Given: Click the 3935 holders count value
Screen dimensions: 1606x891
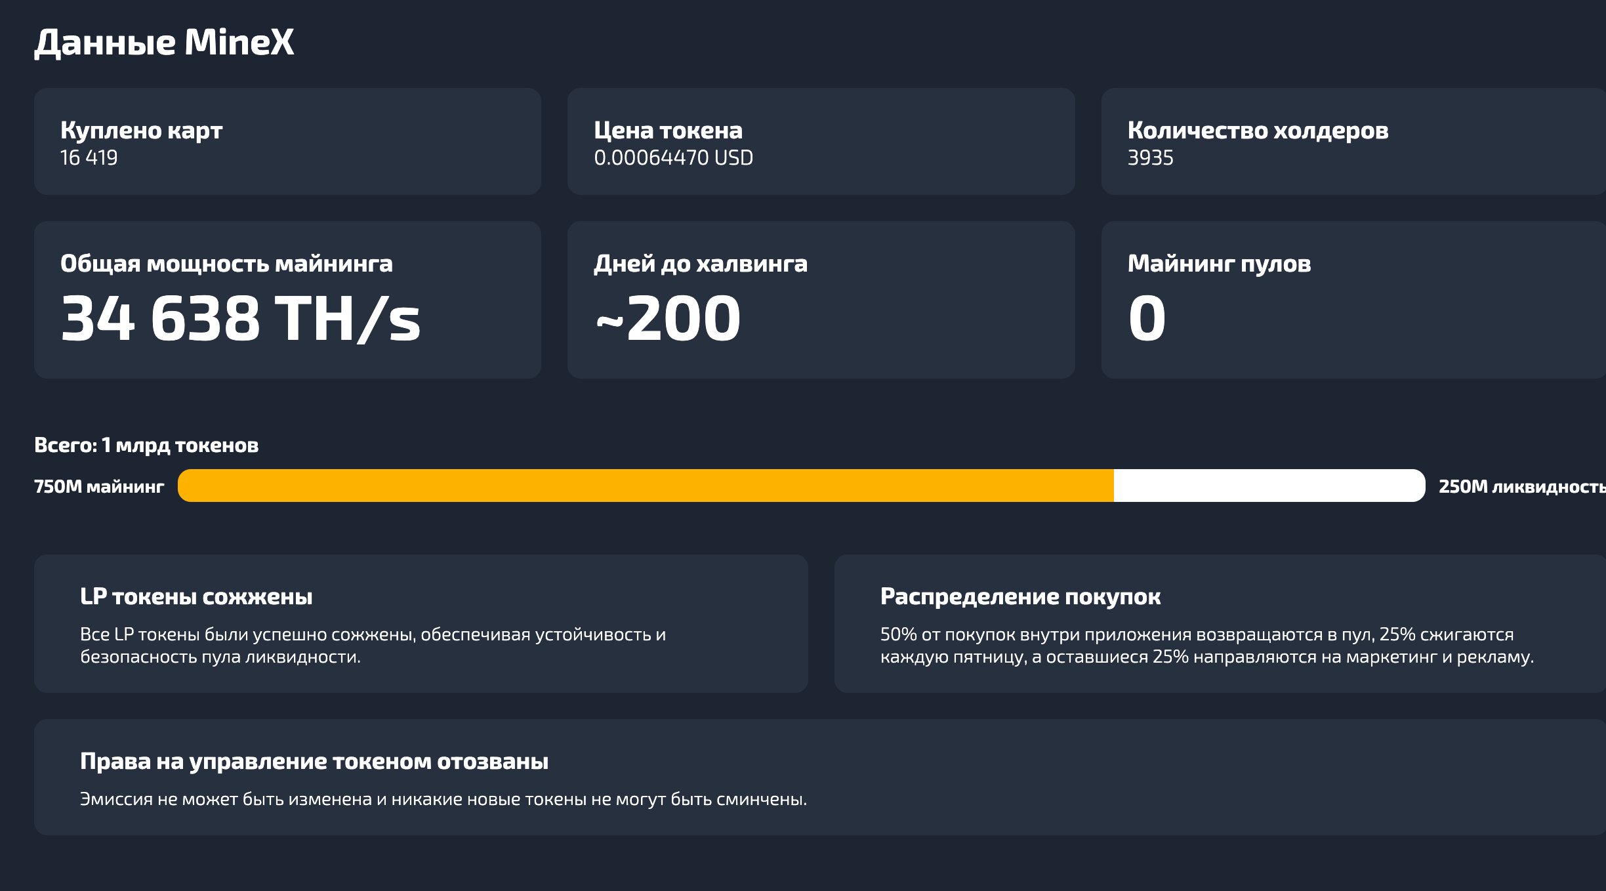Looking at the screenshot, I should tap(1150, 158).
